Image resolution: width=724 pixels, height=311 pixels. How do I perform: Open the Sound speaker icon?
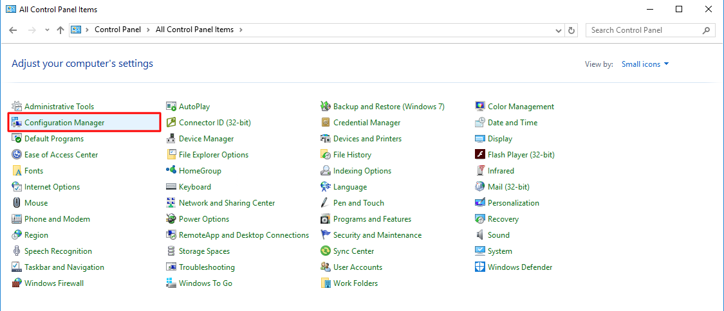pyautogui.click(x=480, y=235)
